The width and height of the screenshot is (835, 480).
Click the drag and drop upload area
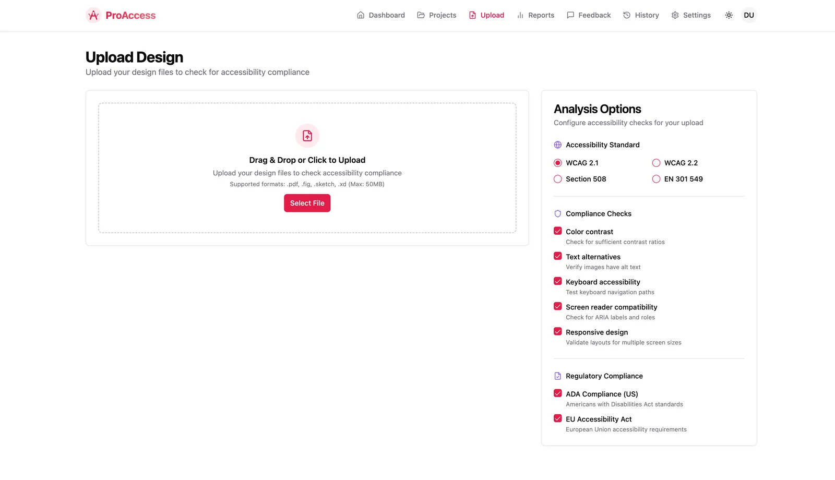pos(307,168)
